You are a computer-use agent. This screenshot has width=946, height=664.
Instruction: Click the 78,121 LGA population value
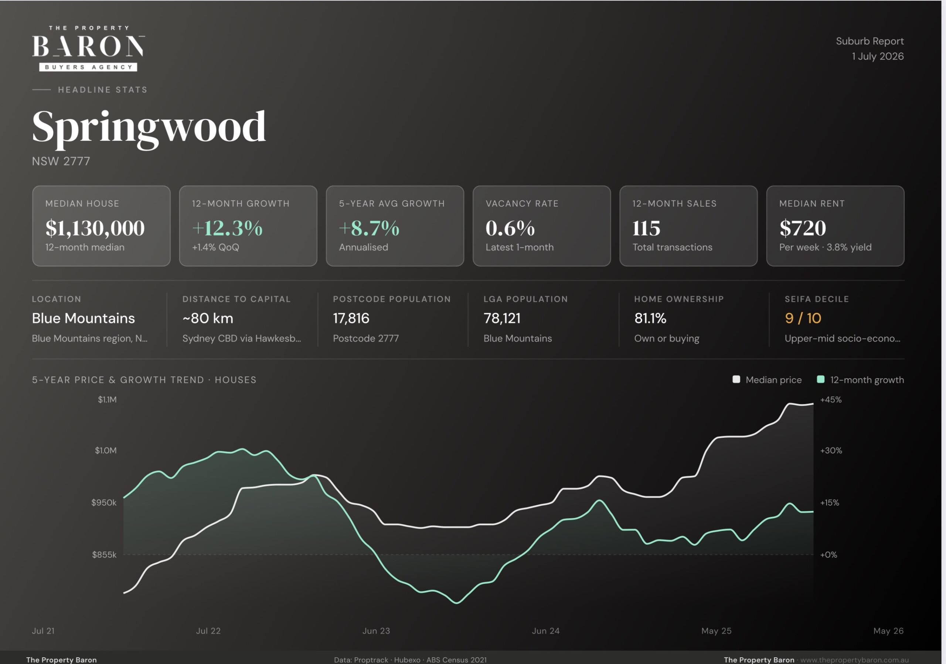502,318
